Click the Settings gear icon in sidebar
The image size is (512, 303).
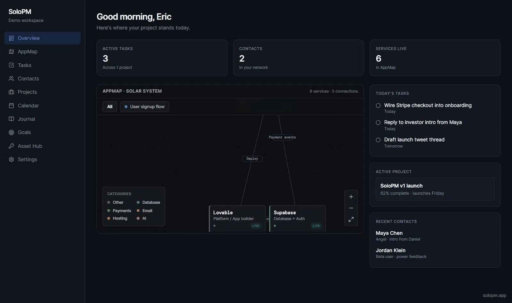pos(11,159)
